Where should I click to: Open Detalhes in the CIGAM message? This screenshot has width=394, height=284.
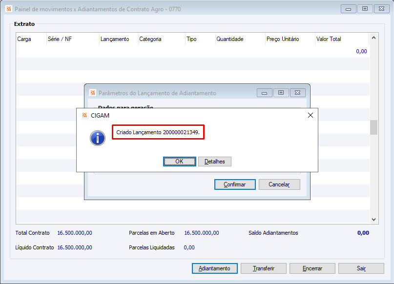coord(215,162)
